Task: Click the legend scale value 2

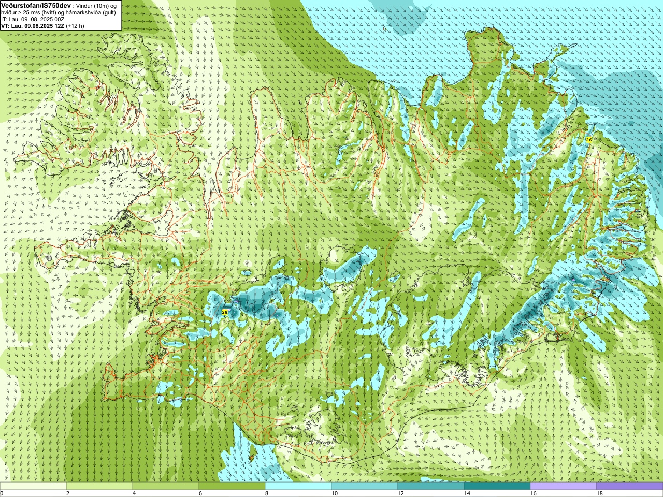Action: pos(68,494)
